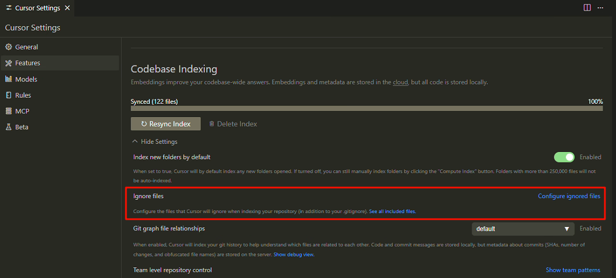This screenshot has width=616, height=278.
Task: Click the General gear icon
Action: [9, 47]
